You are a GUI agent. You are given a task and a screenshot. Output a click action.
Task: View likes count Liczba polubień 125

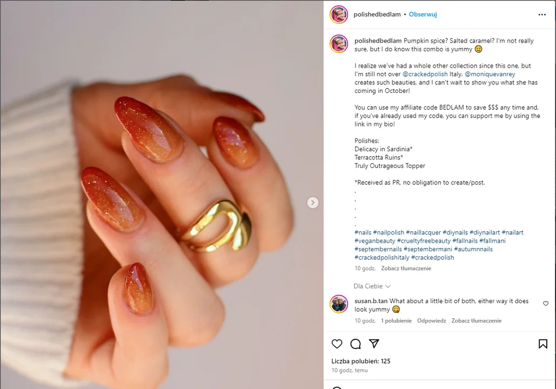(360, 361)
